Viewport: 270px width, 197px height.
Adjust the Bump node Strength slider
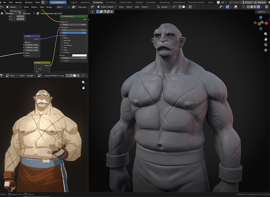click(32, 45)
